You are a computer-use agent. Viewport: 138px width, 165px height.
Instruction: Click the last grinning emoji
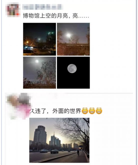coord(99,111)
